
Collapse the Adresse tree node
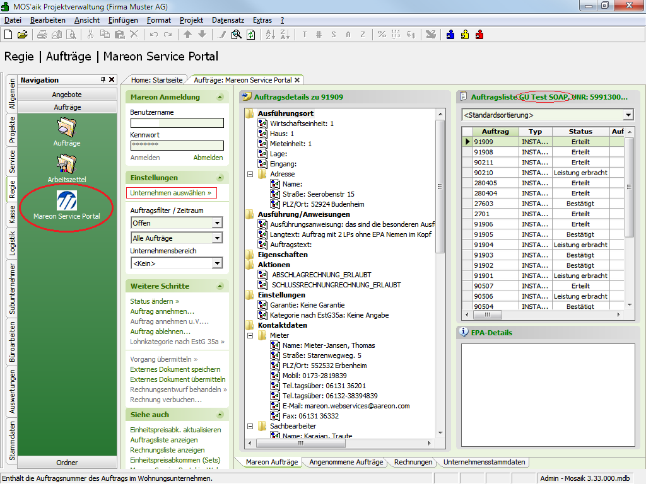pos(250,175)
